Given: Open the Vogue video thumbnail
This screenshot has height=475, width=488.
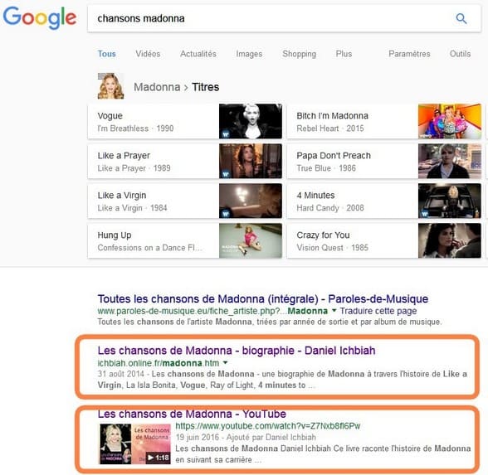Looking at the screenshot, I should [x=251, y=121].
